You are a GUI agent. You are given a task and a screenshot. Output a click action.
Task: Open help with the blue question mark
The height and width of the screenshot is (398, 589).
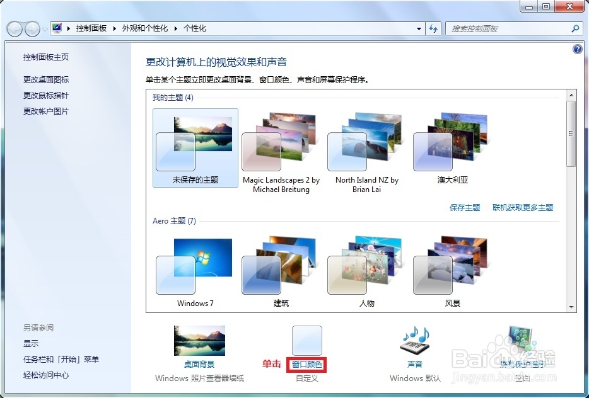coord(578,49)
